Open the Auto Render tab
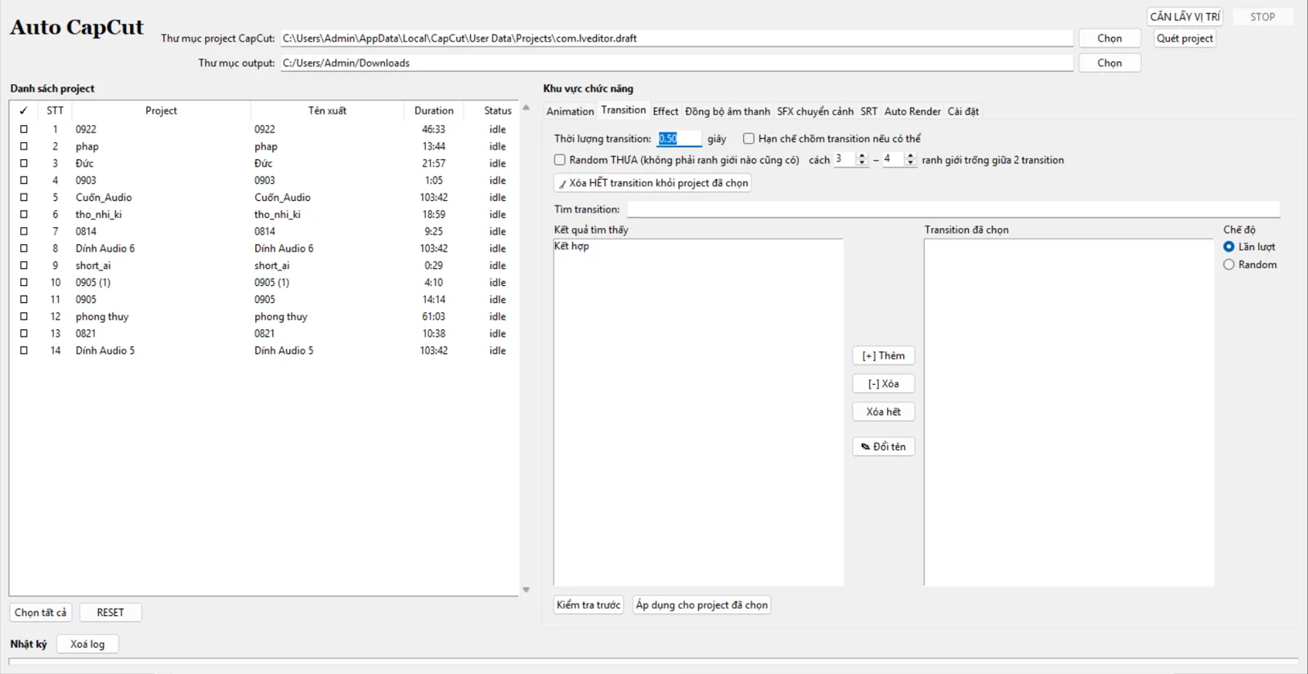The width and height of the screenshot is (1308, 674). click(x=912, y=111)
